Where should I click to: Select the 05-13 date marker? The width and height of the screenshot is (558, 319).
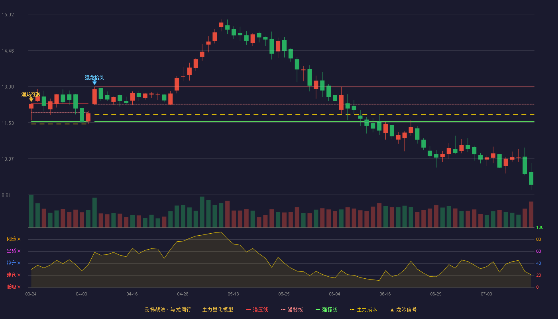pos(233,294)
